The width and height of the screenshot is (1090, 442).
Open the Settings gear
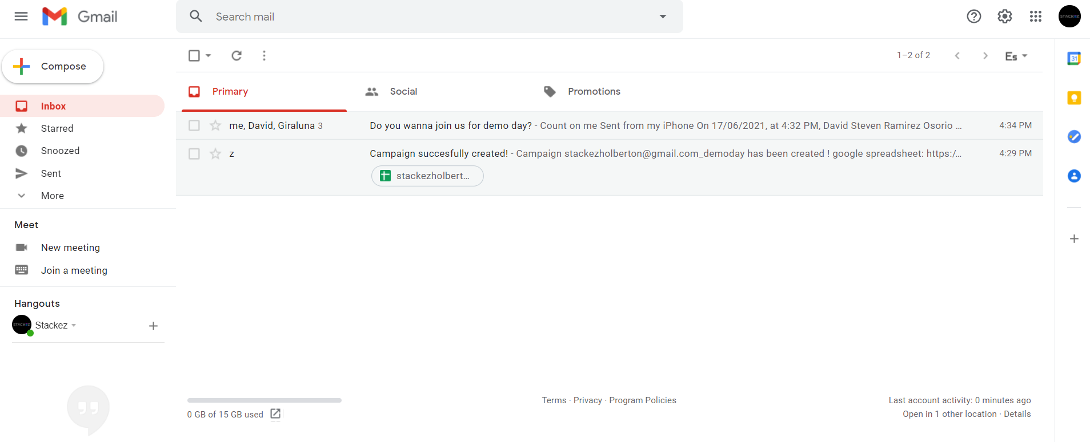click(1005, 17)
